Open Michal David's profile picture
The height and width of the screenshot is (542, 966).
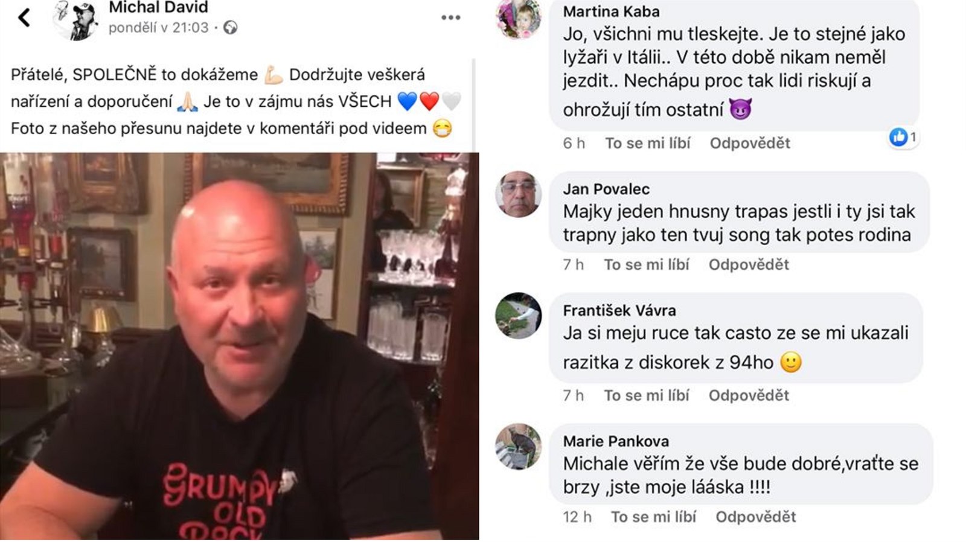[x=75, y=19]
